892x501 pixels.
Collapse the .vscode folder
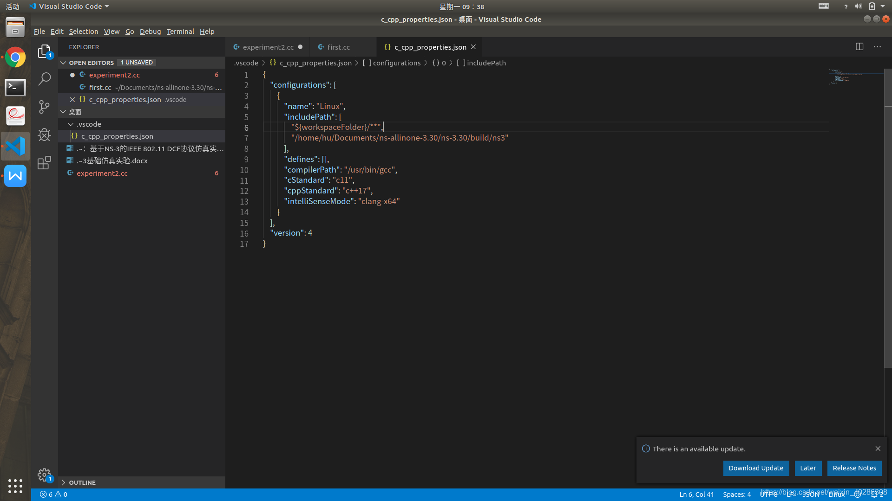click(71, 124)
